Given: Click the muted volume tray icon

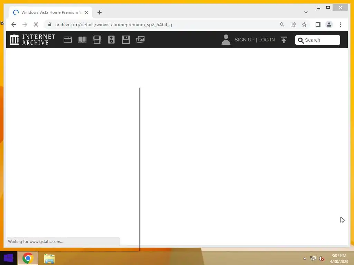Looking at the screenshot, I should (322, 258).
